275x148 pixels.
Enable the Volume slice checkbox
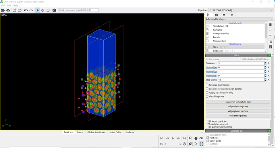207,41
